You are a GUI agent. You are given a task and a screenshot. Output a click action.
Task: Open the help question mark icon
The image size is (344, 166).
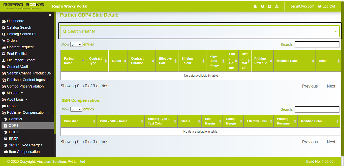coord(262,6)
